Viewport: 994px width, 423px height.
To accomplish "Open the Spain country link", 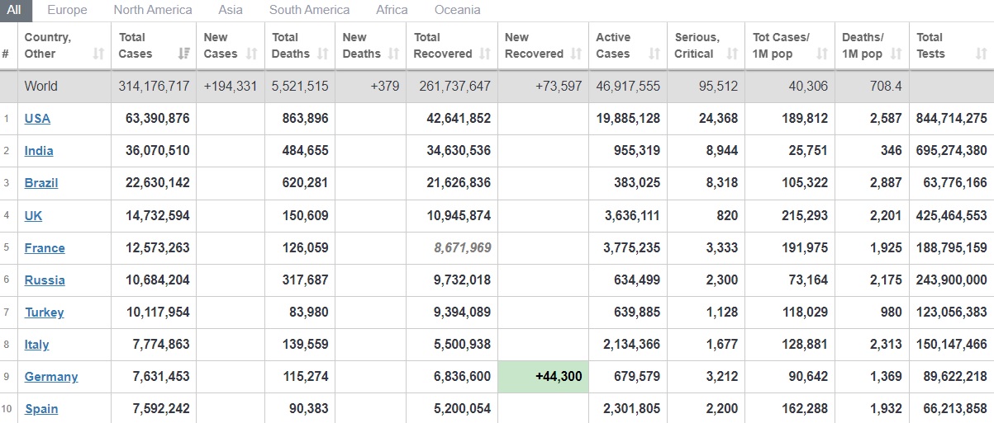I will click(41, 408).
